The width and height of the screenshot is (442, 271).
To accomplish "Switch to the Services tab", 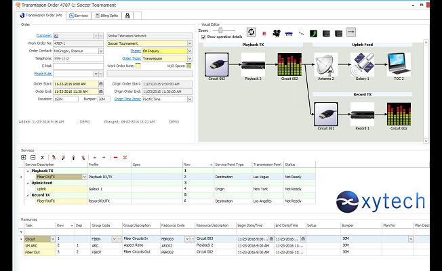I will tap(79, 14).
